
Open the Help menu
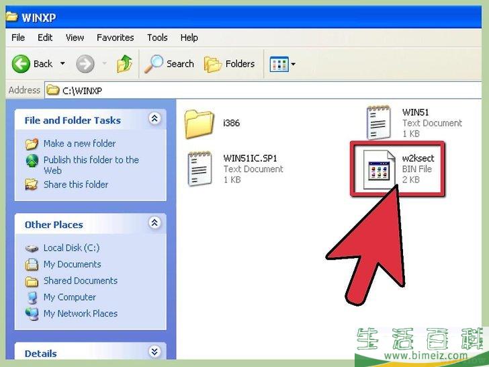click(x=189, y=38)
